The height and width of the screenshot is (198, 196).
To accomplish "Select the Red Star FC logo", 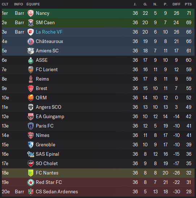I will click(x=31, y=182).
